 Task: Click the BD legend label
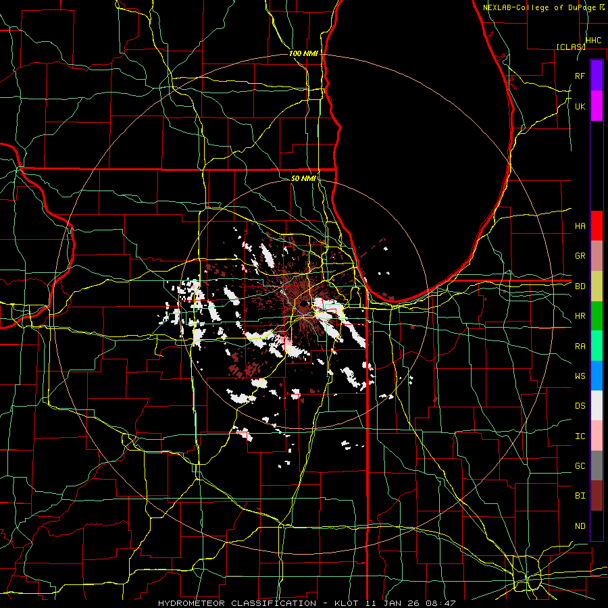(580, 286)
